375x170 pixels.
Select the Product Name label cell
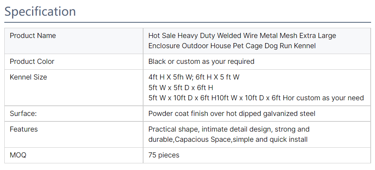pos(74,41)
